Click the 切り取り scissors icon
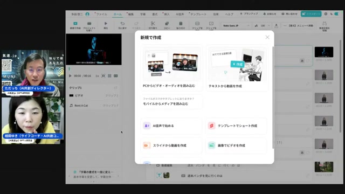Image resolution: width=345 pixels, height=194 pixels. [153, 24]
